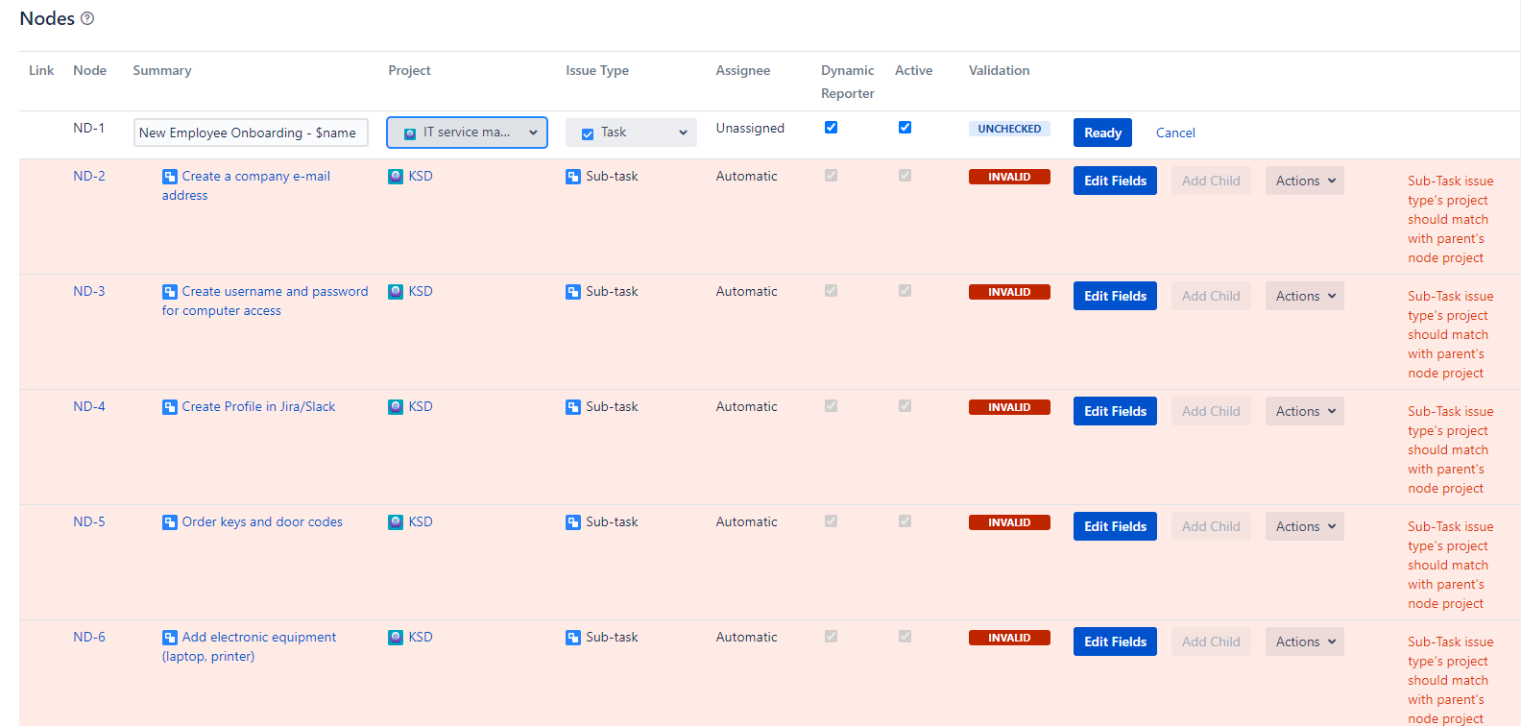Click the Sub-task issue type icon in ND-4 row
The height and width of the screenshot is (726, 1521).
573,407
